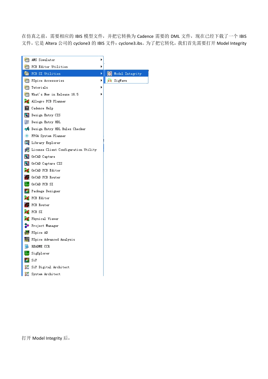Viewport: 268px width, 379px height.
Task: Select the PCB SI Utilities menu entry
Action: [63, 74]
